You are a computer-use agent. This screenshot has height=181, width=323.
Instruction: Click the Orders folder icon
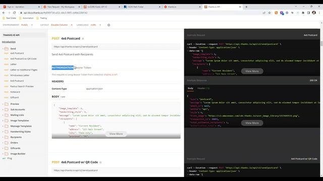[7, 143]
